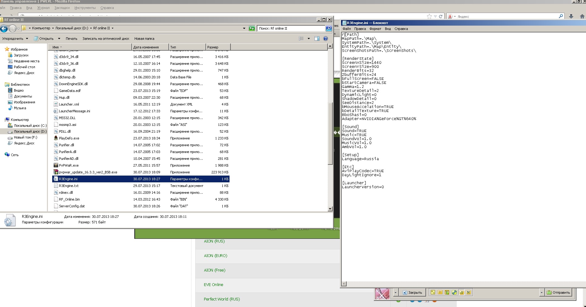Open the Правка menu in Notepad

coord(360,29)
